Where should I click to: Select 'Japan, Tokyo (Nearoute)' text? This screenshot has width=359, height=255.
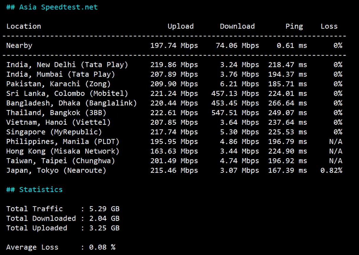56,170
